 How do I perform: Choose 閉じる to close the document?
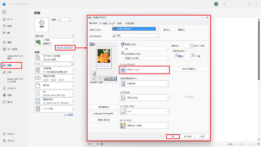[8, 102]
